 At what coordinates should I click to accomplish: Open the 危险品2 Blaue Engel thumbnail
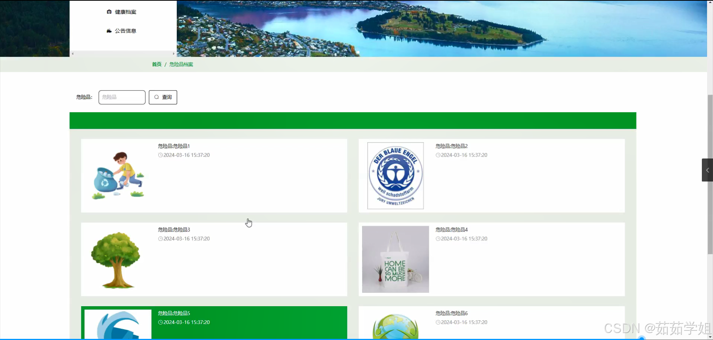[x=395, y=176]
